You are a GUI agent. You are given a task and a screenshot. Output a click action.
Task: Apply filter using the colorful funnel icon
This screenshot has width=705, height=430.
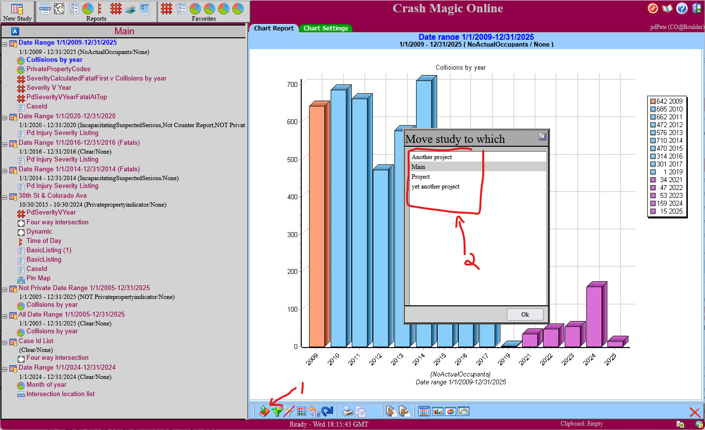coord(277,411)
